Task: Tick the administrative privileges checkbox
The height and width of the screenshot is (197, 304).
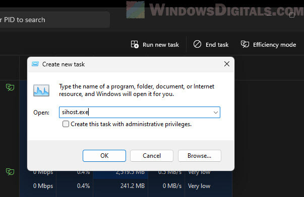Action: click(x=66, y=124)
